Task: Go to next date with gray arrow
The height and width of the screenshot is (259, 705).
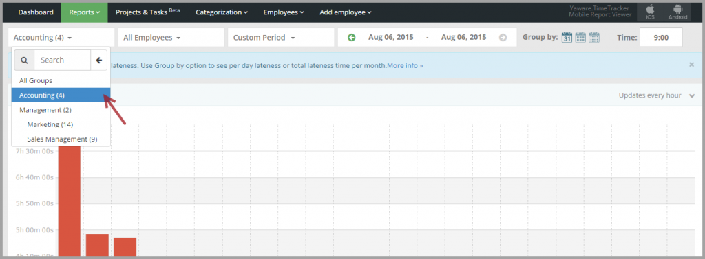Action: tap(503, 38)
